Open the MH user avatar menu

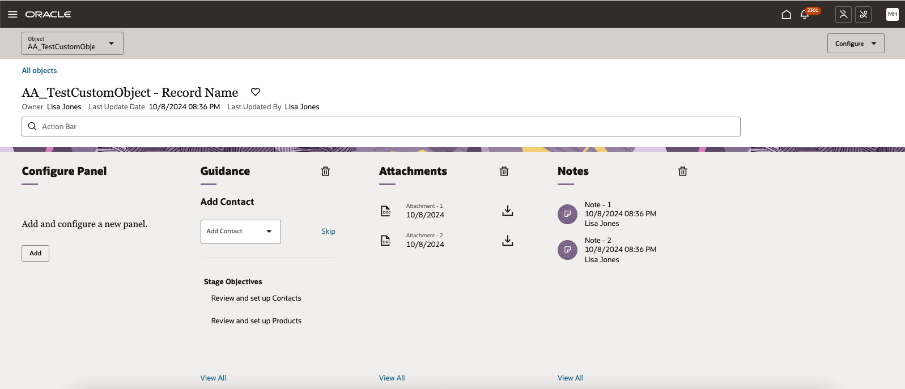pyautogui.click(x=893, y=14)
